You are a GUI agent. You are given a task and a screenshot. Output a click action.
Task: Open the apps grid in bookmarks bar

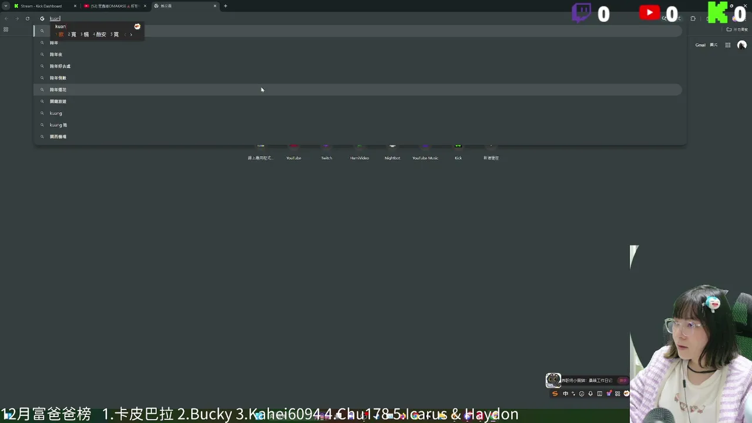coord(6,29)
